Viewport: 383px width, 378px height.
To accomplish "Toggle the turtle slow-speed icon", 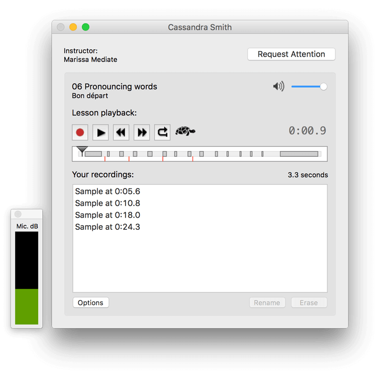I will point(185,131).
